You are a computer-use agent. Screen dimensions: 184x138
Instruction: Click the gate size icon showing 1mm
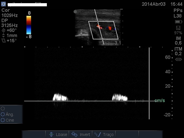click(x=3, y=35)
